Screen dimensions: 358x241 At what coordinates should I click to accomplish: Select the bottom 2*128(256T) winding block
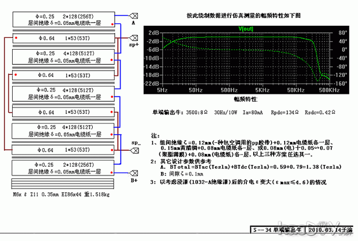tap(62, 168)
